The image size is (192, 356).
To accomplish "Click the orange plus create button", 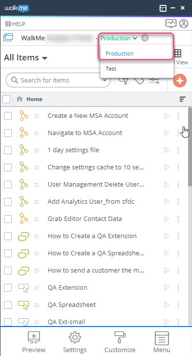I will coord(180,81).
